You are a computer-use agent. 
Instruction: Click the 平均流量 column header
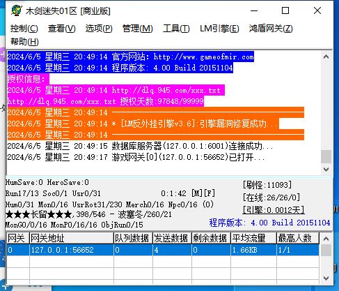click(x=253, y=238)
